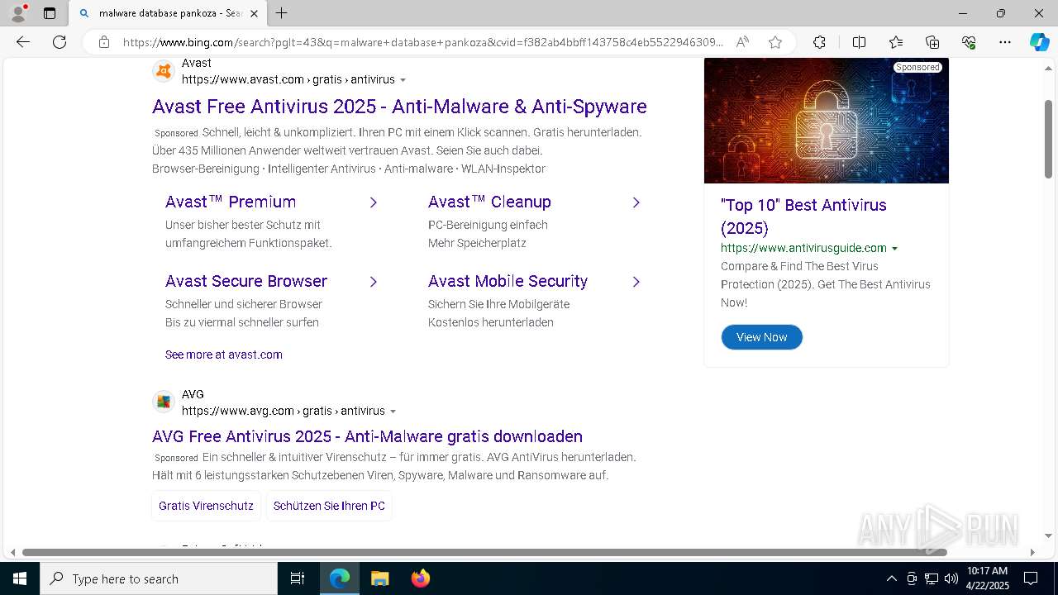
Task: Open Collections icon
Action: click(x=932, y=42)
